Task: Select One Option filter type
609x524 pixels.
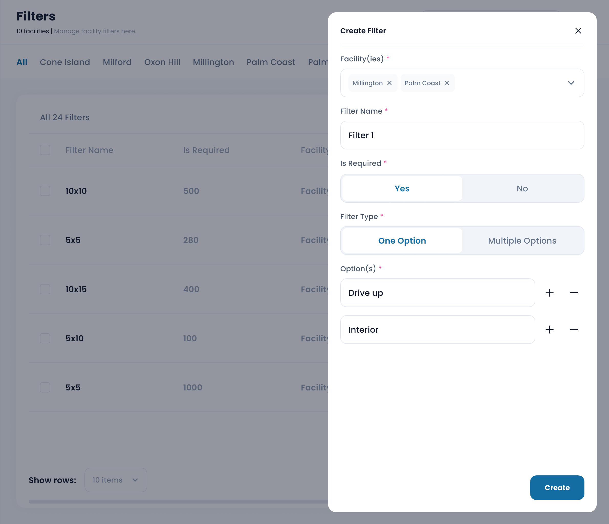Action: 402,241
